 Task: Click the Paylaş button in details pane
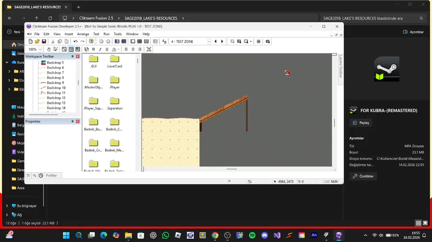[x=360, y=122]
